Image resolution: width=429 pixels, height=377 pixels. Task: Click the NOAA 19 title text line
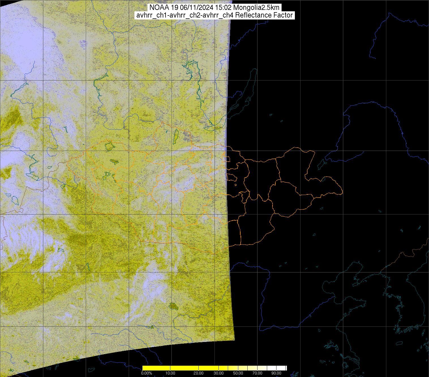pos(214,8)
